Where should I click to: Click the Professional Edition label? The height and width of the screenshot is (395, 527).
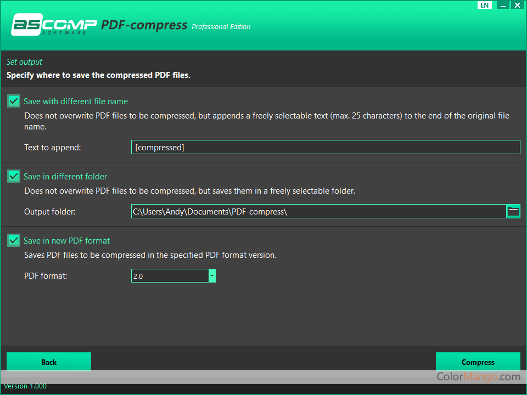coord(221,26)
